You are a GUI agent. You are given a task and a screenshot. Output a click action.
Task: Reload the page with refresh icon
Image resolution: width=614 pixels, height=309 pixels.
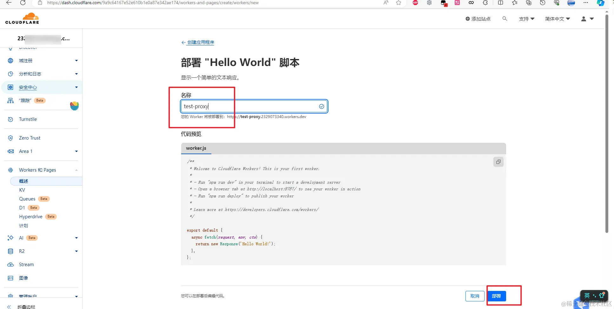[23, 3]
